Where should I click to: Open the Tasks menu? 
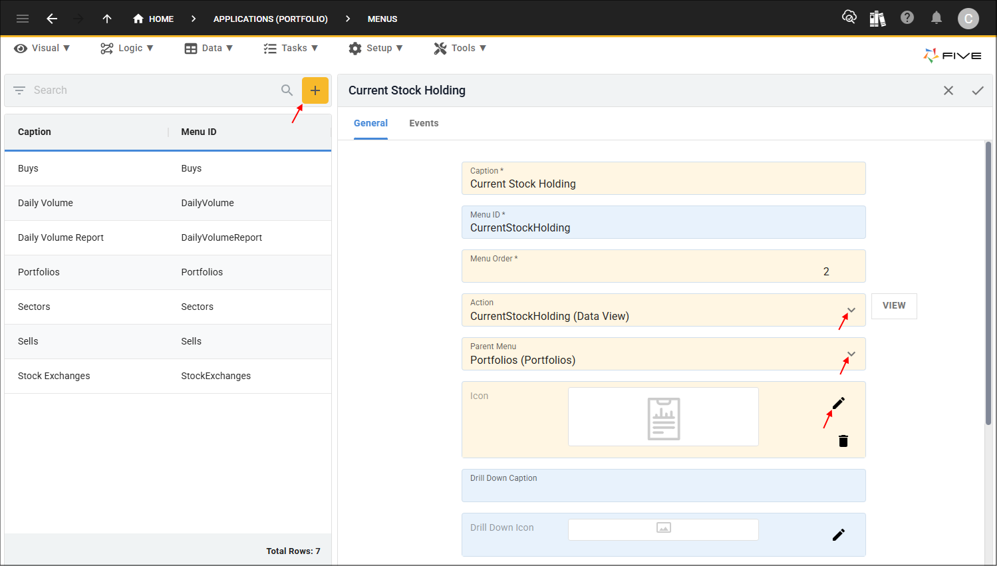291,48
